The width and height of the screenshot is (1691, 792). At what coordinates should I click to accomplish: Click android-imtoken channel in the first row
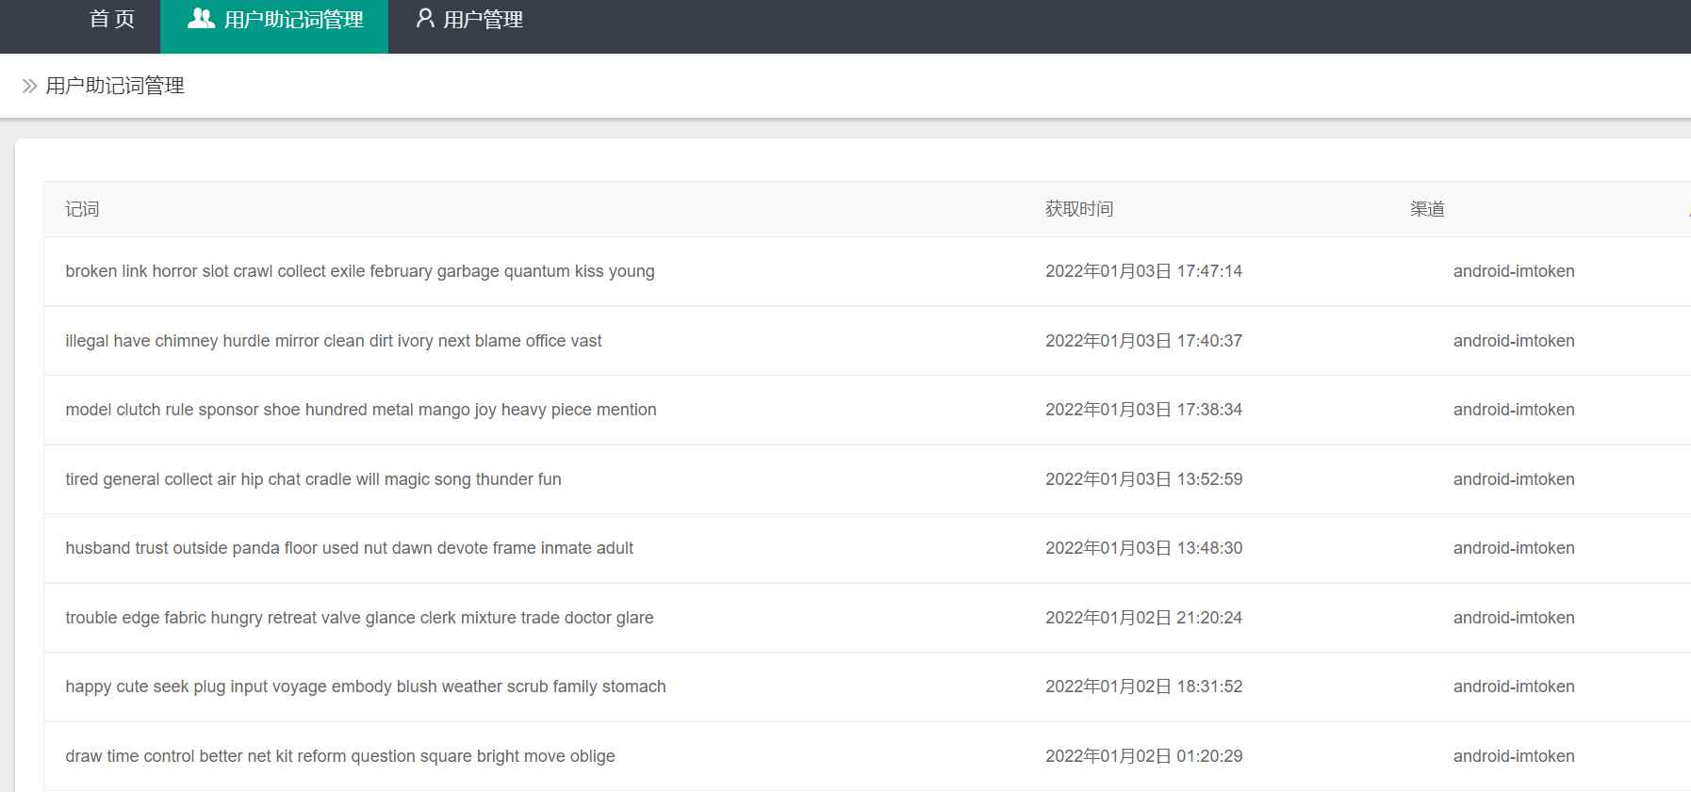tap(1513, 271)
